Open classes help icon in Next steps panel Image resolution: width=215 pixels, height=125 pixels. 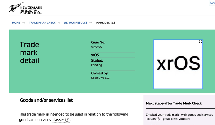coord(158,119)
